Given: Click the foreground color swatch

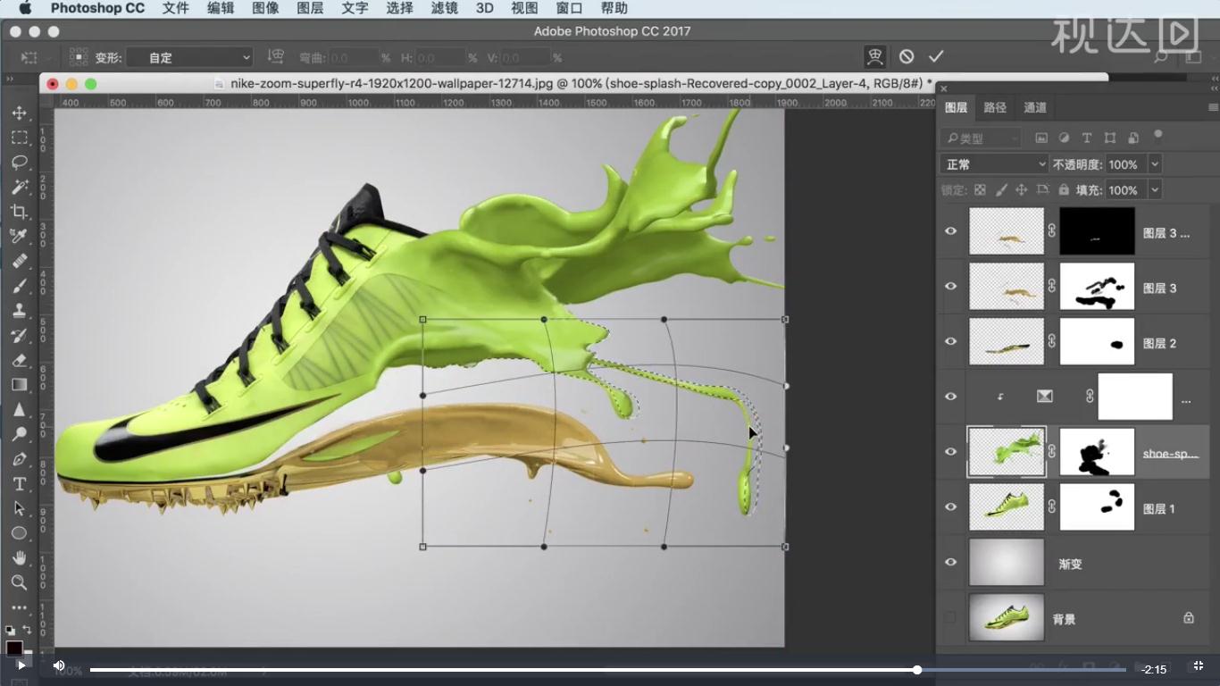Looking at the screenshot, I should tap(14, 647).
